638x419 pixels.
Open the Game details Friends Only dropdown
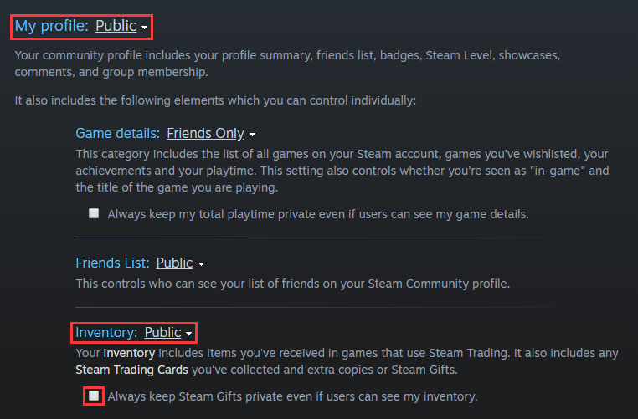pyautogui.click(x=205, y=133)
